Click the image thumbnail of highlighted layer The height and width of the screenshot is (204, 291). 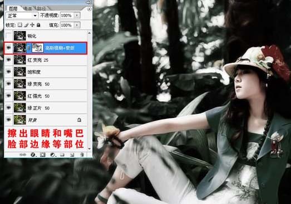pyautogui.click(x=19, y=48)
